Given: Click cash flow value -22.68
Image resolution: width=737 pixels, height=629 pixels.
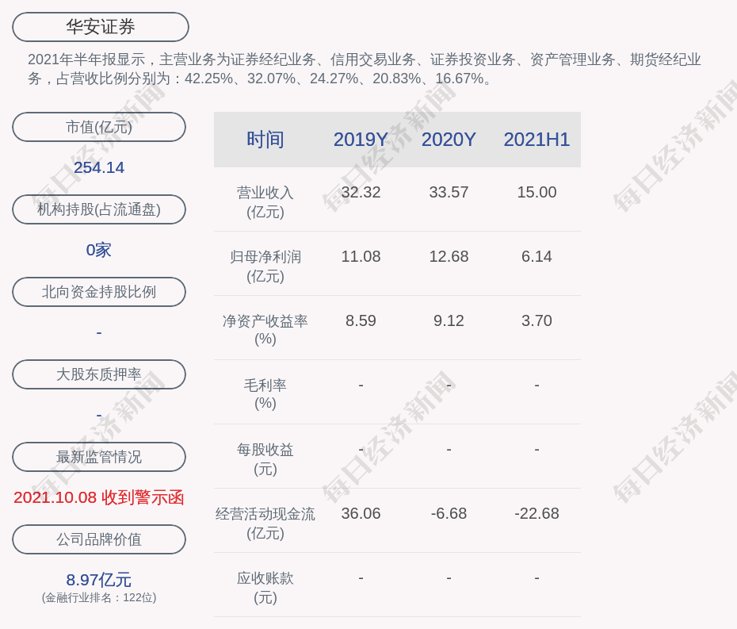Looking at the screenshot, I should (537, 513).
